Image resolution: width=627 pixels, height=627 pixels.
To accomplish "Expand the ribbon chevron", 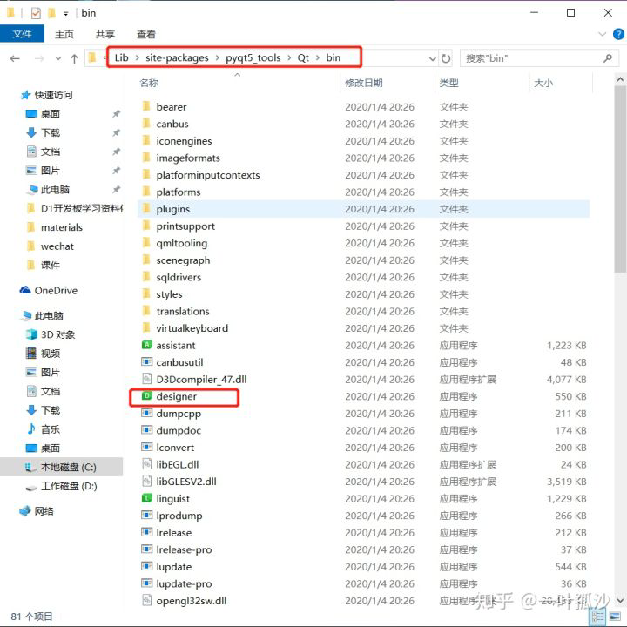I will point(603,34).
